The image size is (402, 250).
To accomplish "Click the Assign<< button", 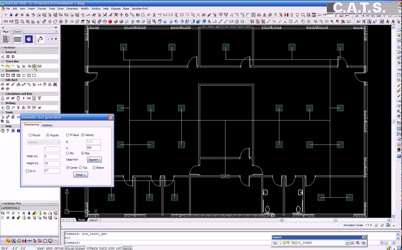I will click(81, 175).
